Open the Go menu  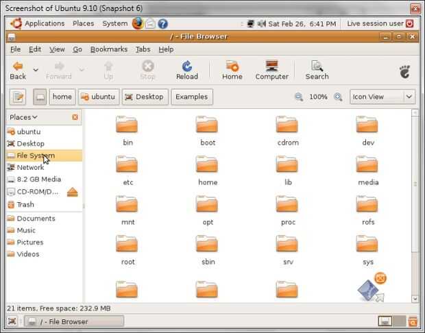click(x=77, y=49)
